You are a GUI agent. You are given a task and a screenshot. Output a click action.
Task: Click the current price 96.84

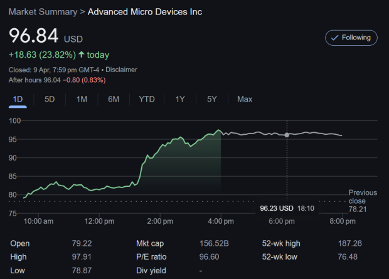(x=34, y=36)
